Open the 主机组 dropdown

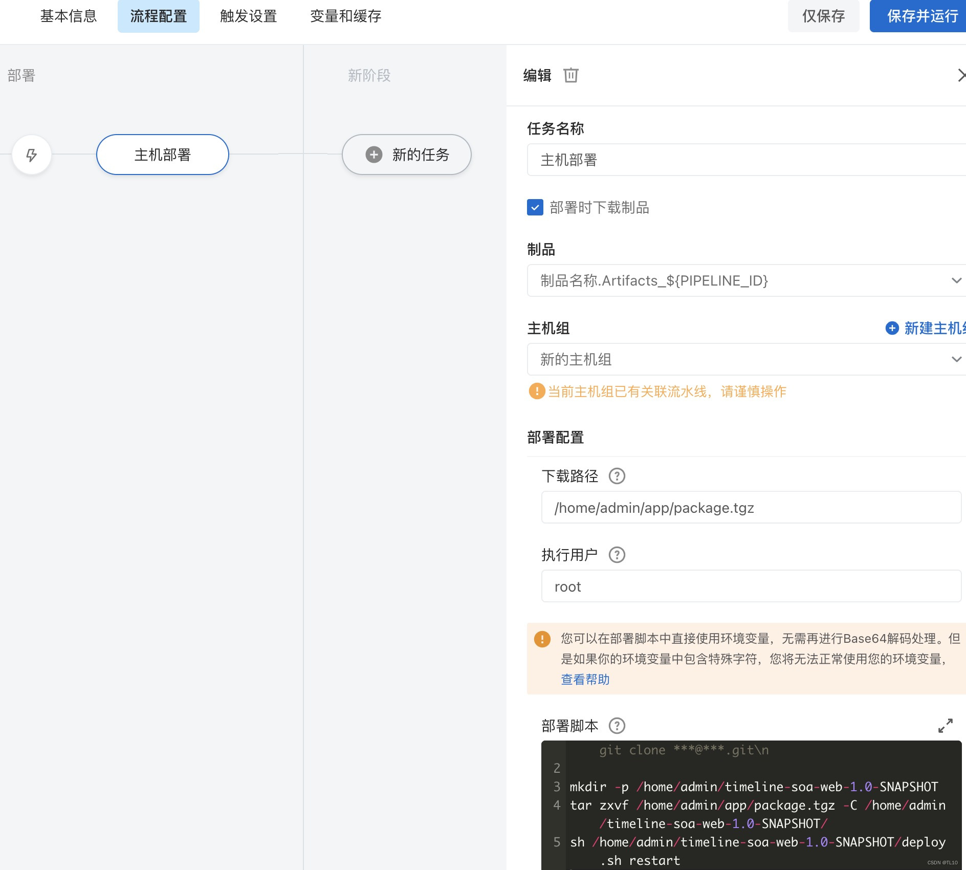[747, 359]
